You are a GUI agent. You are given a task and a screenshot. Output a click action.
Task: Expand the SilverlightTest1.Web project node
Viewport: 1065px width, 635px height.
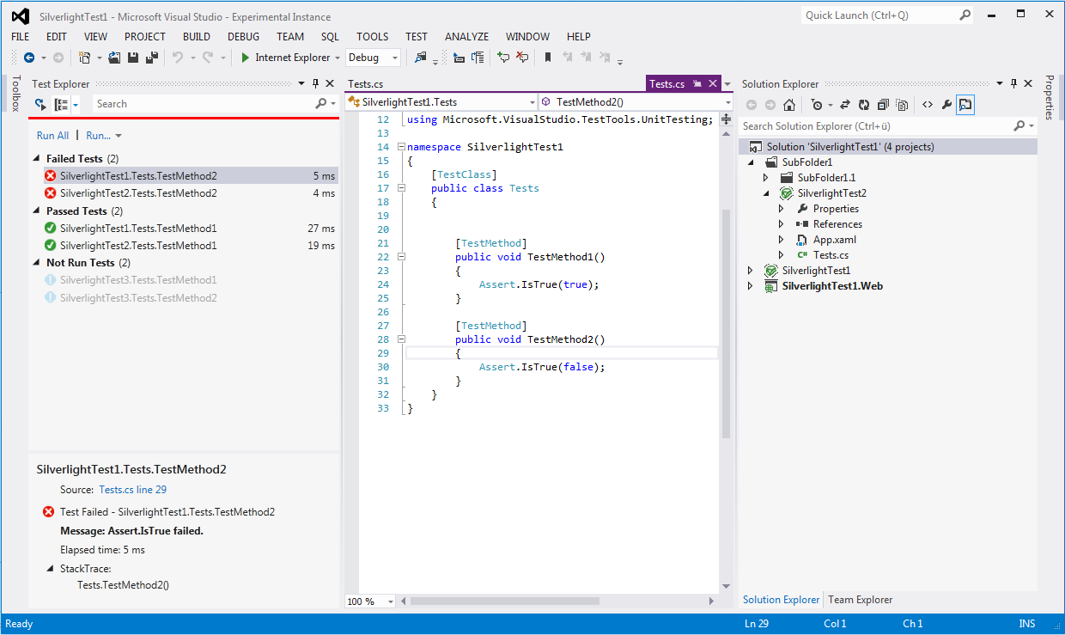coord(751,286)
